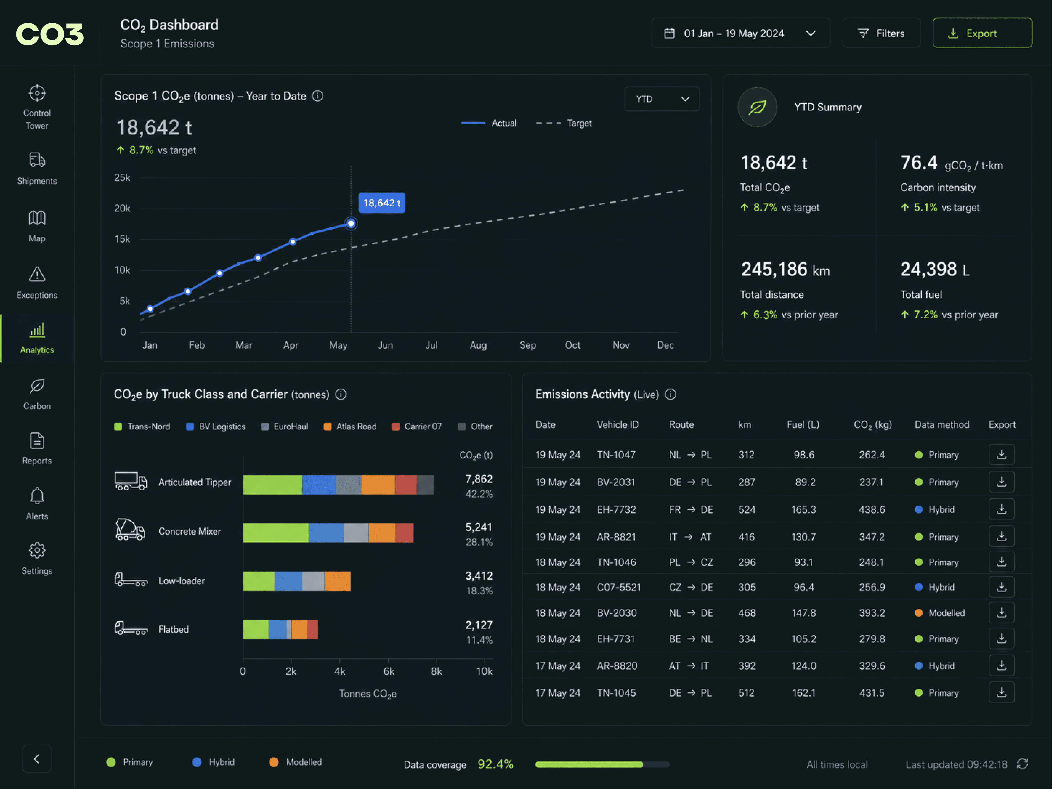Toggle Actual series in chart legend
Viewport: 1052px width, 789px height.
[488, 123]
